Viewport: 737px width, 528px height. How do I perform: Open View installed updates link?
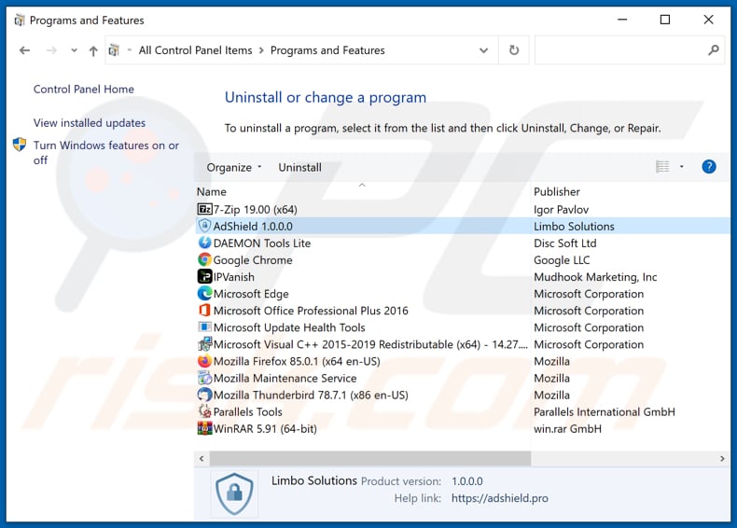pyautogui.click(x=90, y=123)
